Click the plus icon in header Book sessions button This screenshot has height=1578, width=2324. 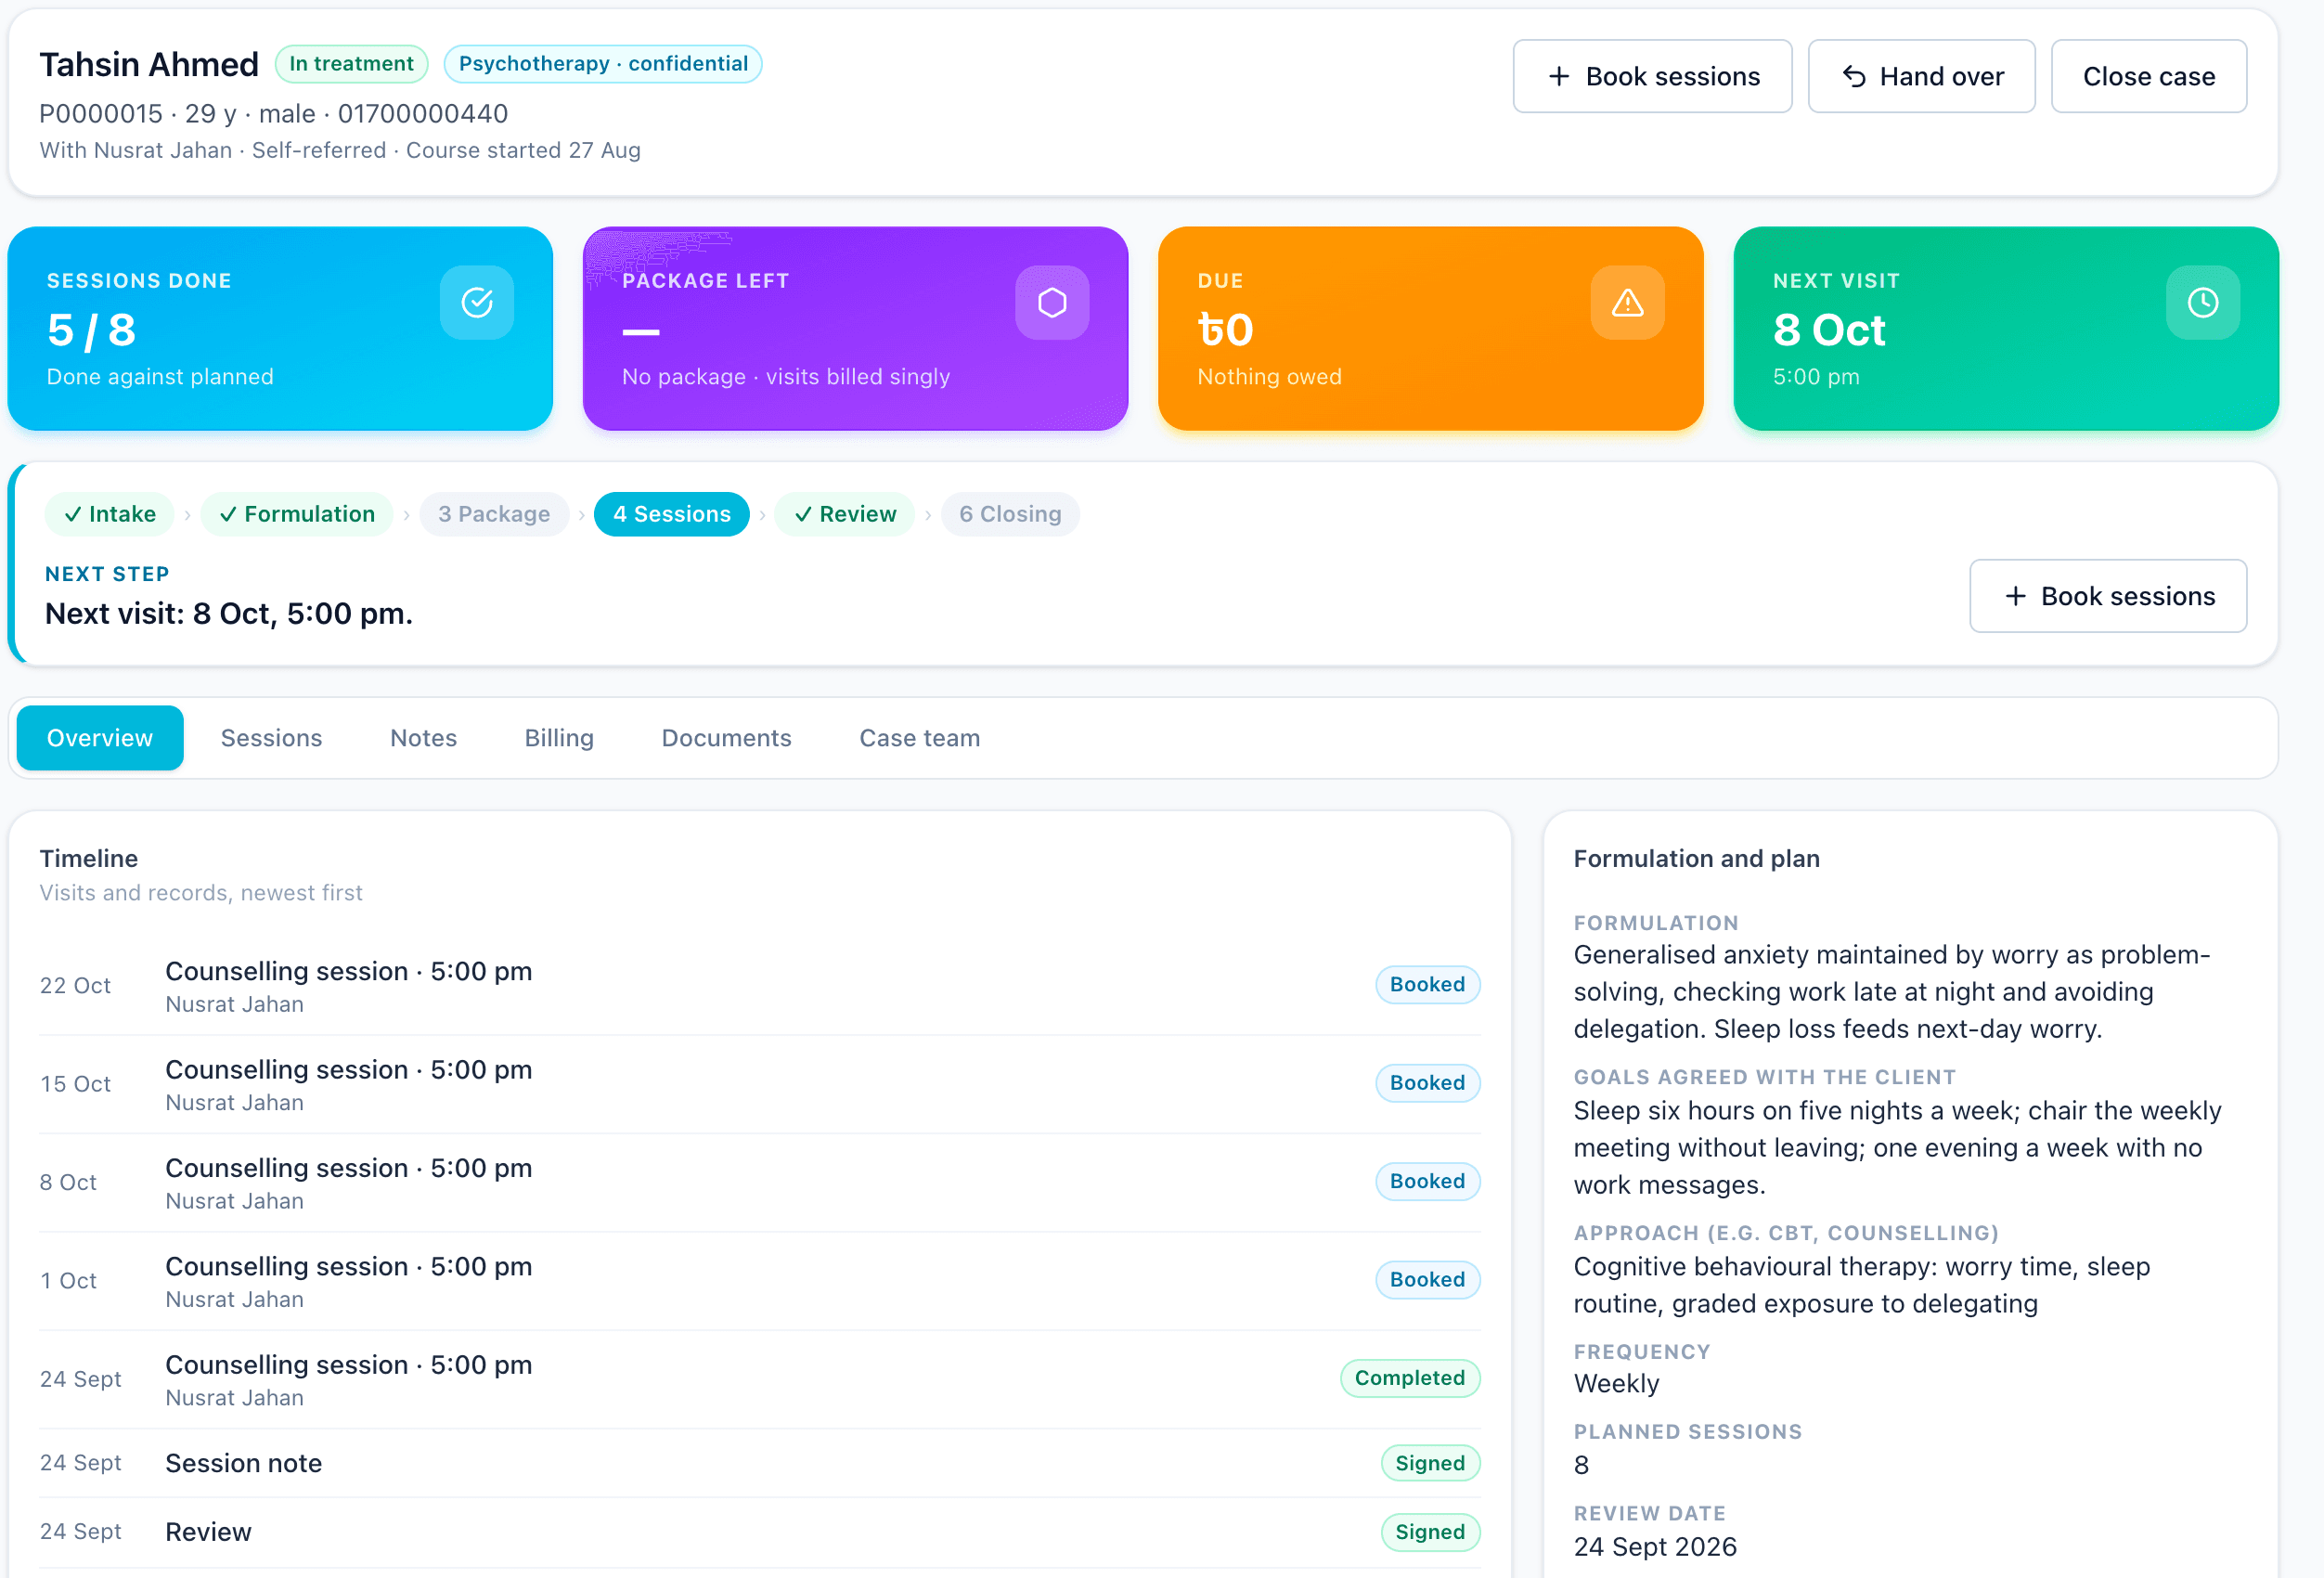[x=1558, y=76]
